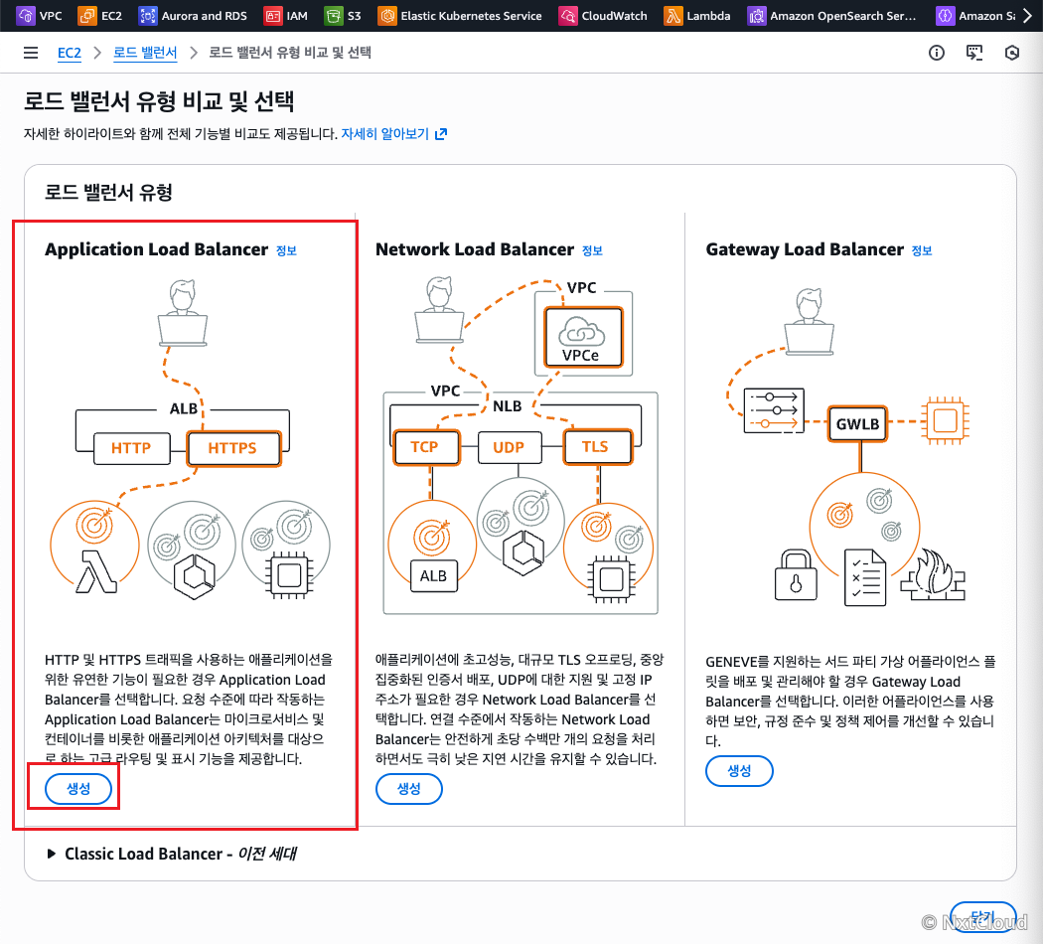Open the Lambda shortcut icon

click(x=673, y=15)
